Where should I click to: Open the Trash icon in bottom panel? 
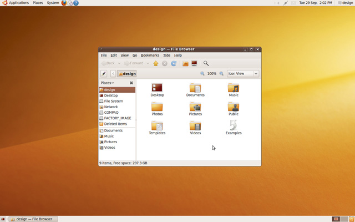[352, 219]
